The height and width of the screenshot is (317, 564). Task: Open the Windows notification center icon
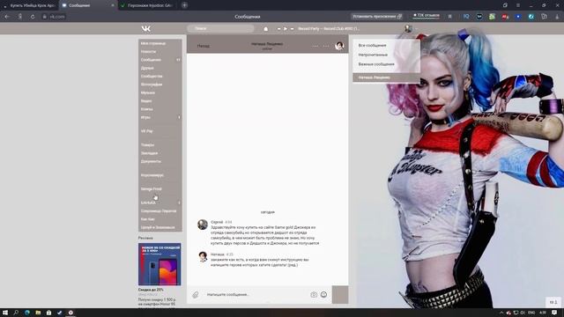(554, 313)
